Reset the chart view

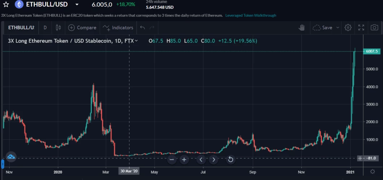[231, 159]
